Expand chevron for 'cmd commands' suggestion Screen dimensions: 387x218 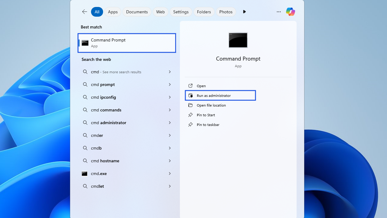coord(170,110)
